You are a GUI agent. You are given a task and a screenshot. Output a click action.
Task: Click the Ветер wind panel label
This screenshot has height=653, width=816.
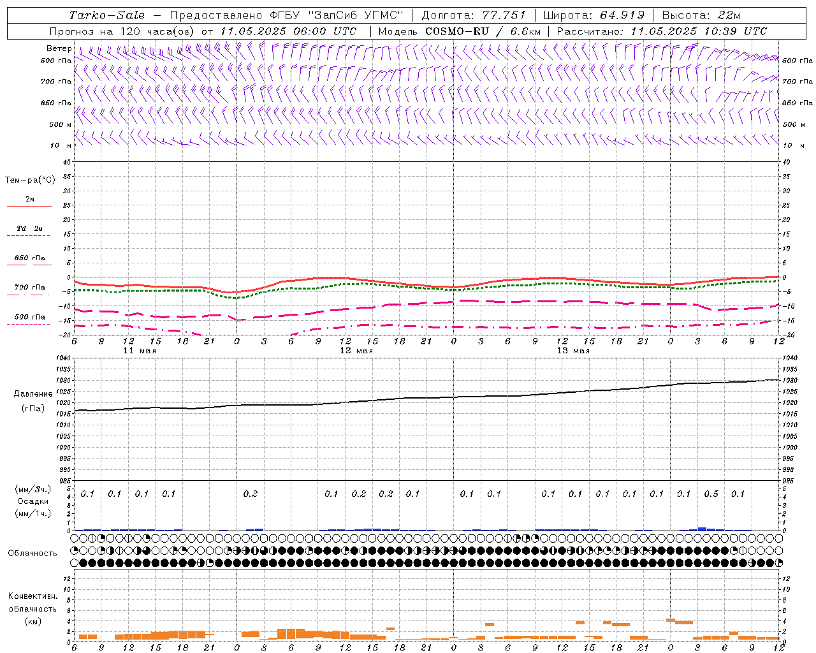pos(59,48)
